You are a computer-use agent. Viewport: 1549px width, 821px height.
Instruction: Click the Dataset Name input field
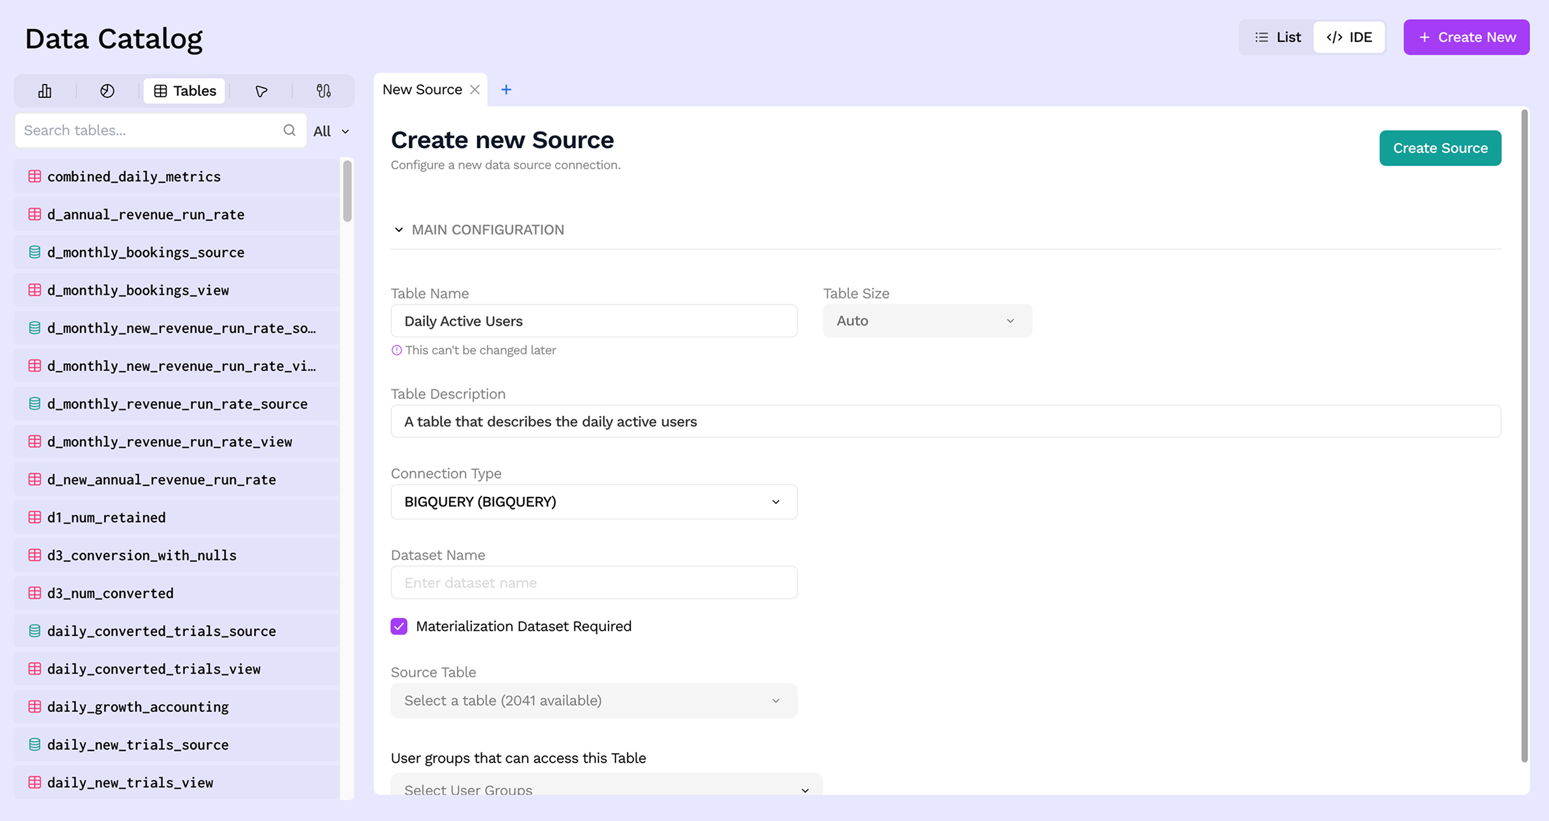(593, 583)
